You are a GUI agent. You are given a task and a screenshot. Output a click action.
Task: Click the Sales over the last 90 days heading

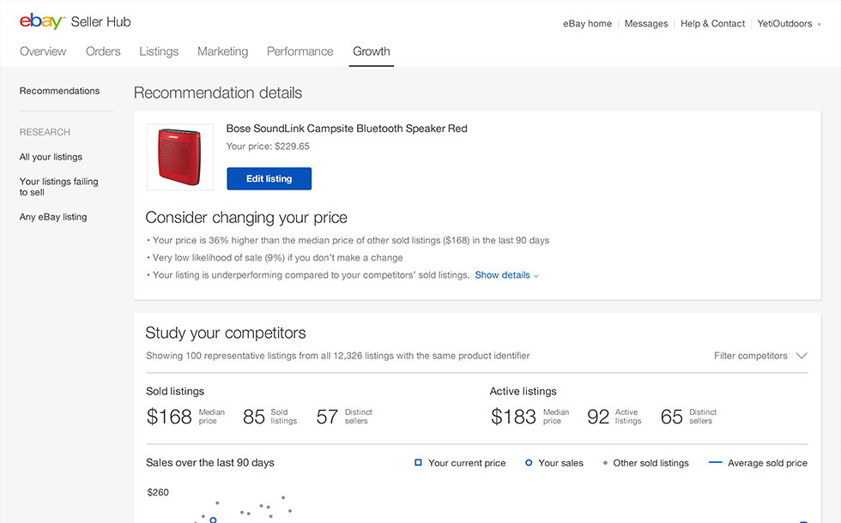coord(210,462)
